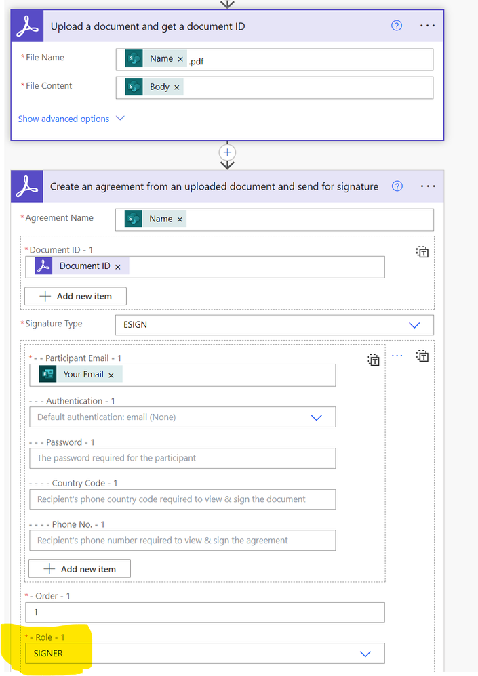Click the Password - 1 input field
The width and height of the screenshot is (478, 676).
182,458
